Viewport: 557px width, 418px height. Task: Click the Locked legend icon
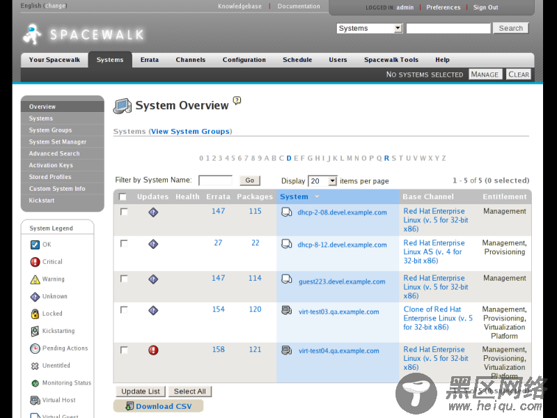click(35, 313)
